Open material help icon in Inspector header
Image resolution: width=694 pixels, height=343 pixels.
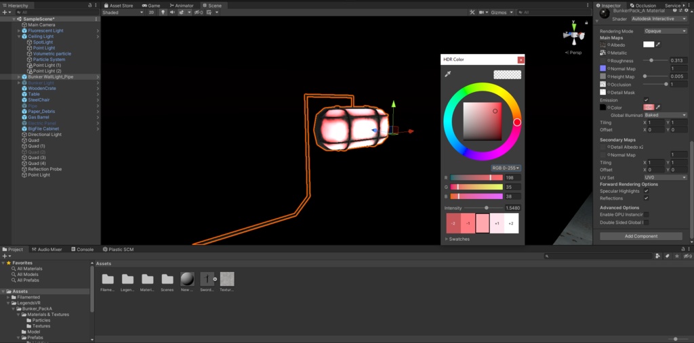pyautogui.click(x=674, y=10)
